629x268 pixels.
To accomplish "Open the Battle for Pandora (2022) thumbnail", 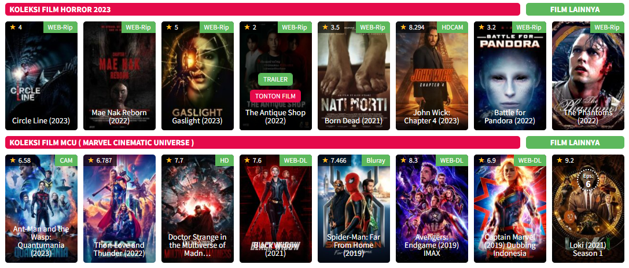I will tap(510, 76).
